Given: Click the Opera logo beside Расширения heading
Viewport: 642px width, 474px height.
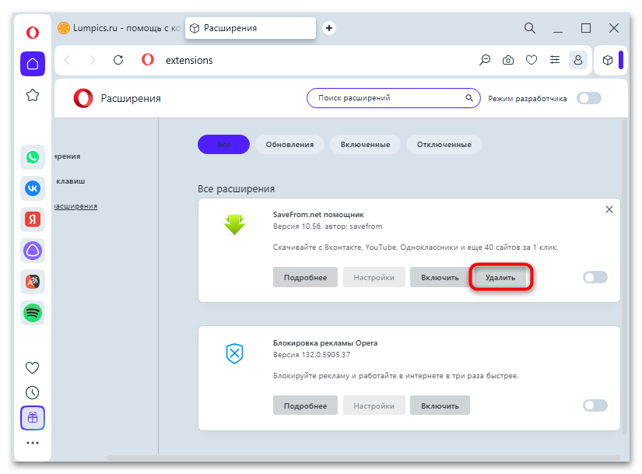Looking at the screenshot, I should (x=83, y=98).
